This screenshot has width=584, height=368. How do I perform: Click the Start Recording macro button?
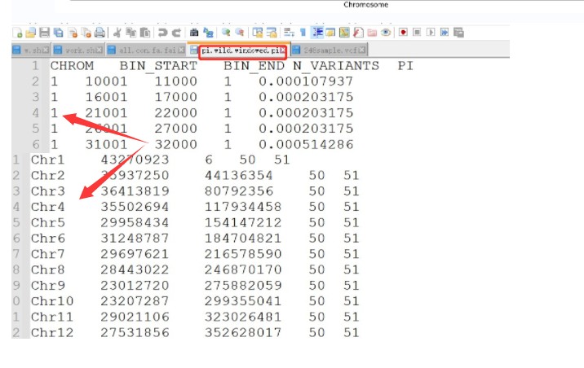pyautogui.click(x=403, y=33)
